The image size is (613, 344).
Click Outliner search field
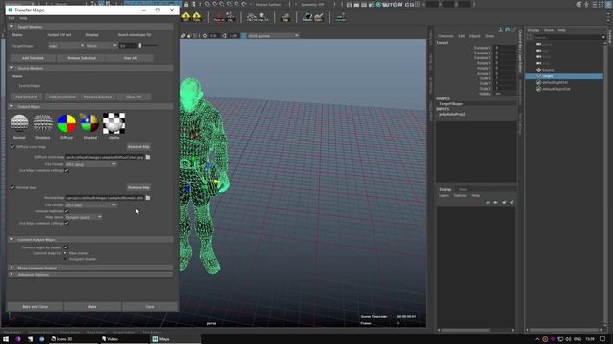568,37
